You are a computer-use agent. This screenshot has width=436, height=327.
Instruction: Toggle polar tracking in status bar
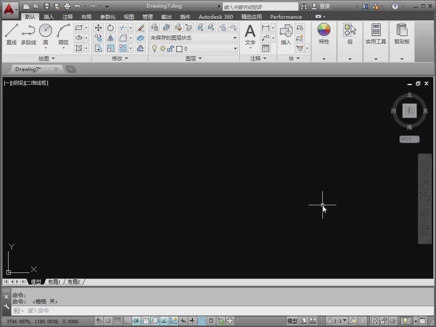pos(136,321)
